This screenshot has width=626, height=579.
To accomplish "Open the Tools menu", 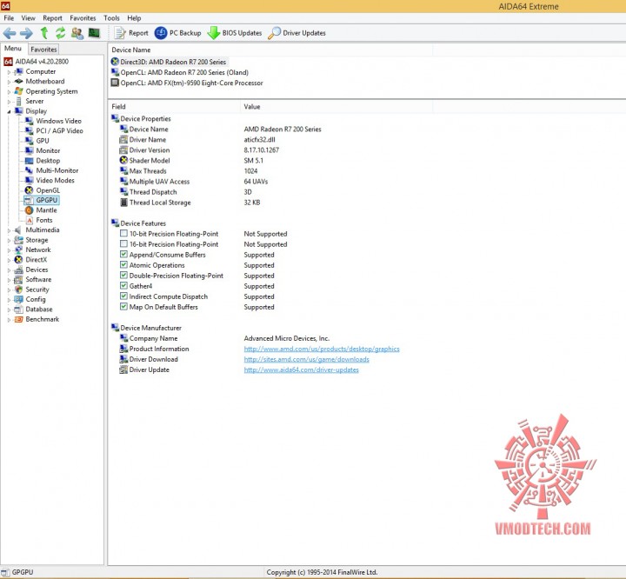I will 111,18.
